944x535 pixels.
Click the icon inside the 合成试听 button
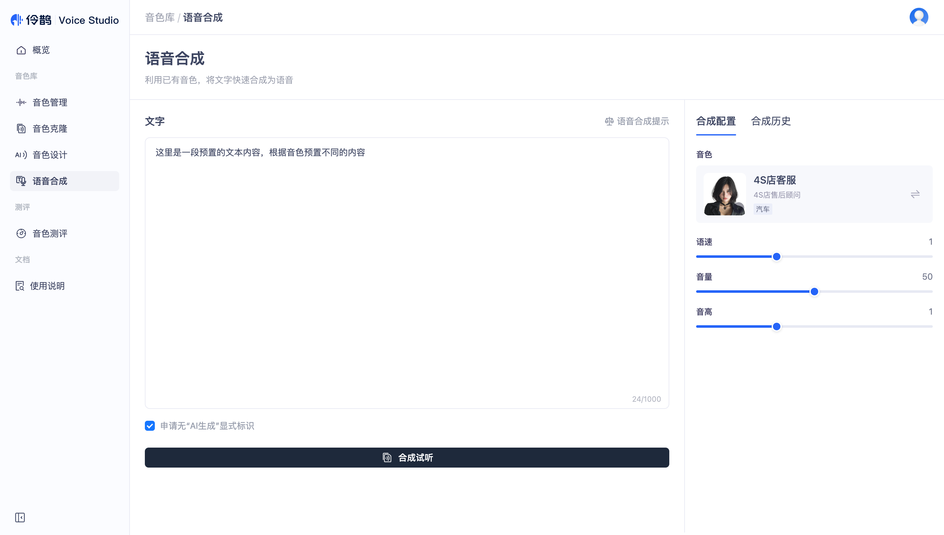click(x=387, y=458)
